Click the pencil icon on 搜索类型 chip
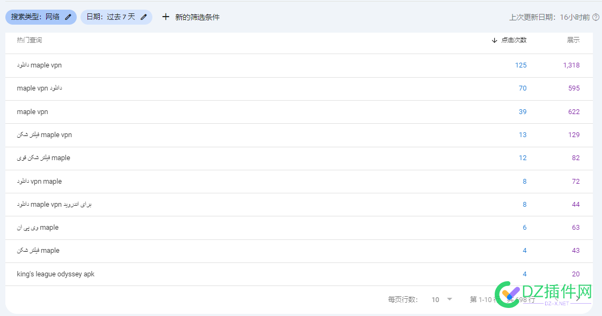 tap(68, 17)
